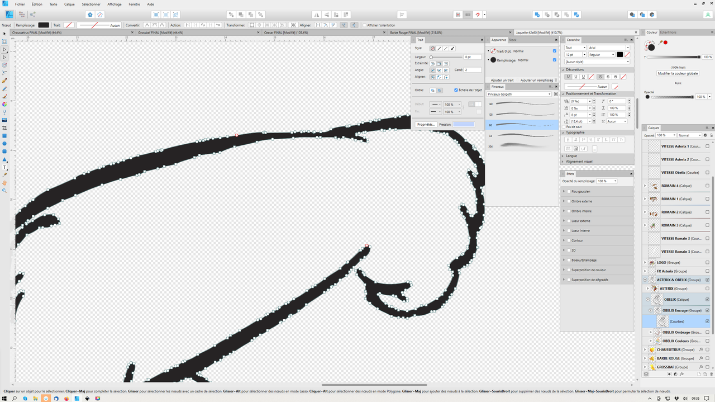Switch to Pixel Persona icon
Viewport: 715px width, 402px height.
pos(21,15)
